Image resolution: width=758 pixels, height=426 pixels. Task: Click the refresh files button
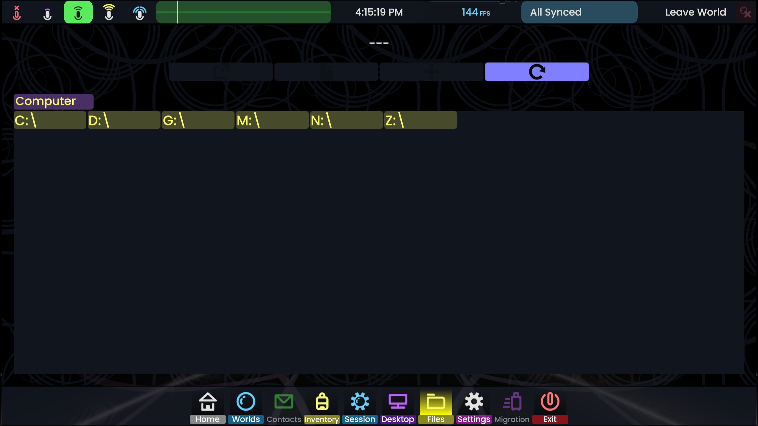point(537,72)
